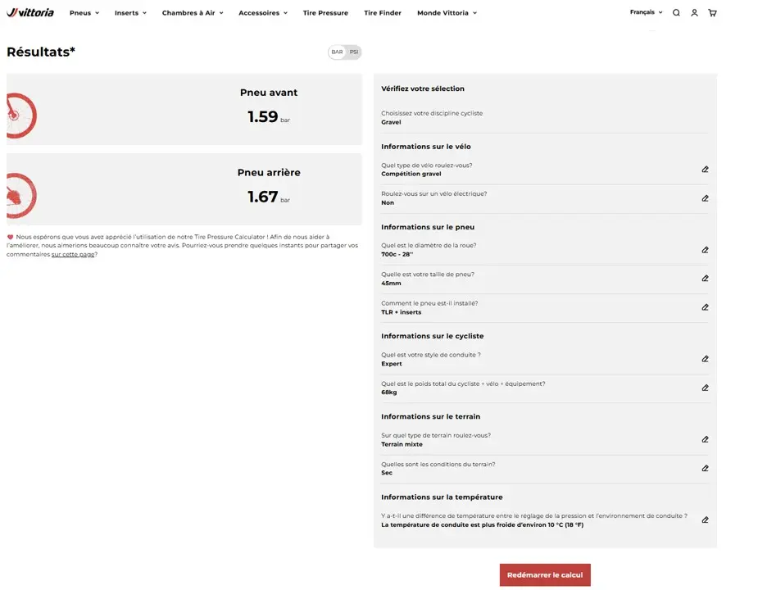Image resolution: width=767 pixels, height=590 pixels.
Task: Edit the 'TLR + inserts' installation answer
Action: [705, 307]
